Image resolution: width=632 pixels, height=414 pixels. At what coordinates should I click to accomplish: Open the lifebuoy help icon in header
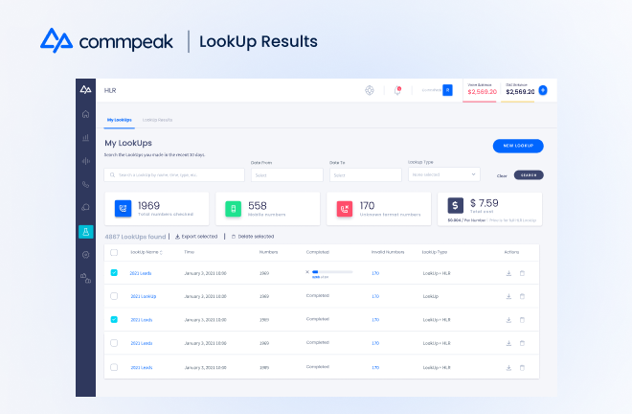370,90
